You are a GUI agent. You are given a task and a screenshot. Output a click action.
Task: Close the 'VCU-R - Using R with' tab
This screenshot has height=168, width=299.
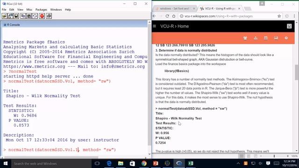pos(239,8)
